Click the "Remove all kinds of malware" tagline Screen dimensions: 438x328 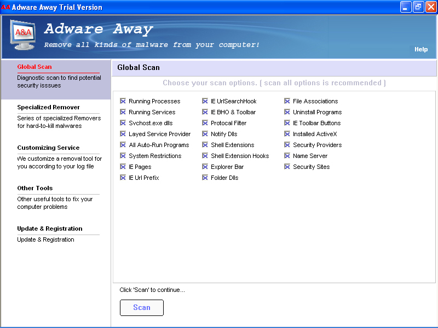(x=152, y=45)
